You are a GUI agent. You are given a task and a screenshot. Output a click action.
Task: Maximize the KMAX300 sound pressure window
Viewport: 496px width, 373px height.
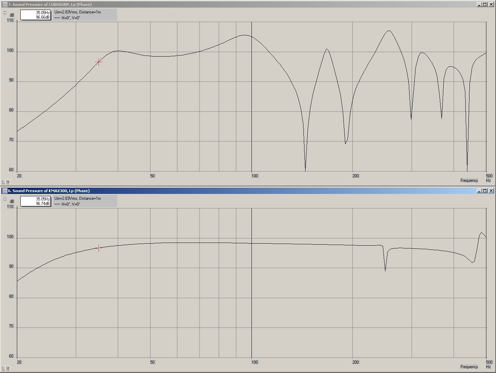tap(485, 191)
